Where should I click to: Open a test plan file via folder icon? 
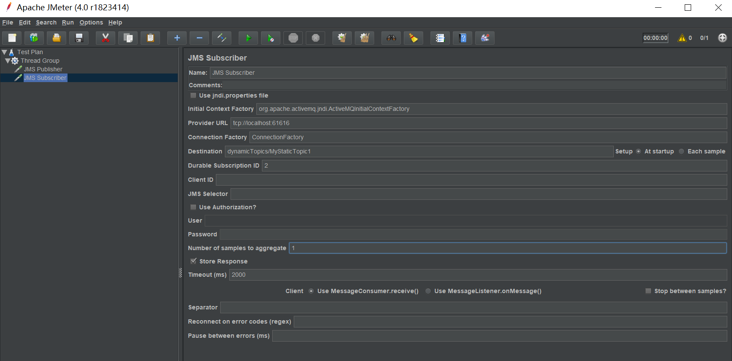pos(56,38)
